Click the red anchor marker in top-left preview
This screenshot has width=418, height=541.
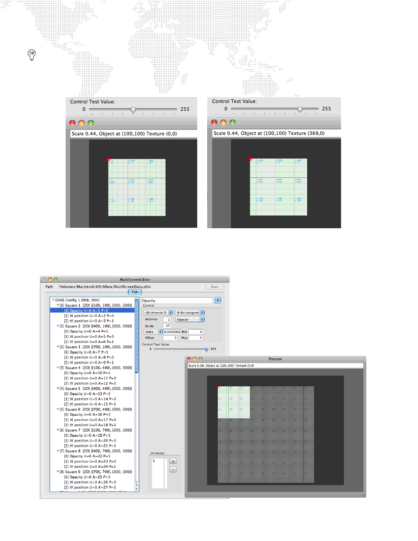108,159
